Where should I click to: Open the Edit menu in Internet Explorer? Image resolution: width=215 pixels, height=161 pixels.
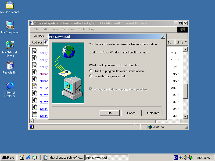coord(45,29)
